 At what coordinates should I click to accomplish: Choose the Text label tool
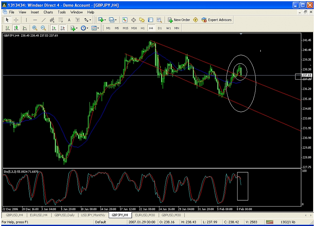69,20
